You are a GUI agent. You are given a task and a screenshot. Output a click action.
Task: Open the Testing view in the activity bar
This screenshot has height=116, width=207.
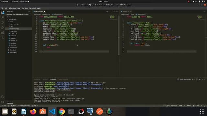tap(3, 38)
